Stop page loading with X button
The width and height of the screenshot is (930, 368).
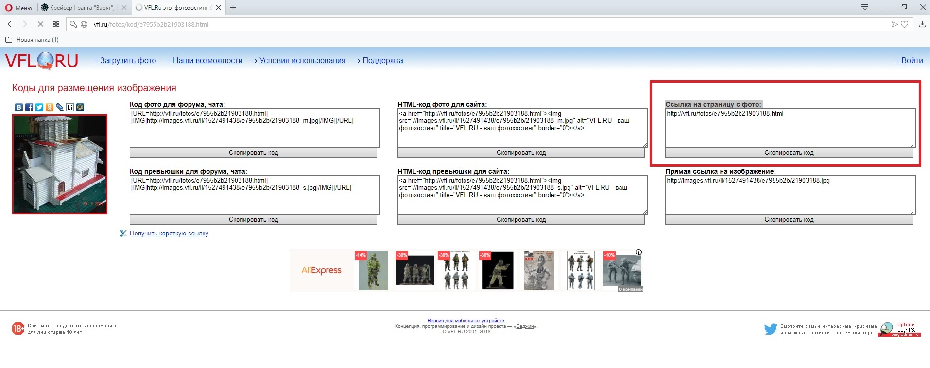coord(40,24)
